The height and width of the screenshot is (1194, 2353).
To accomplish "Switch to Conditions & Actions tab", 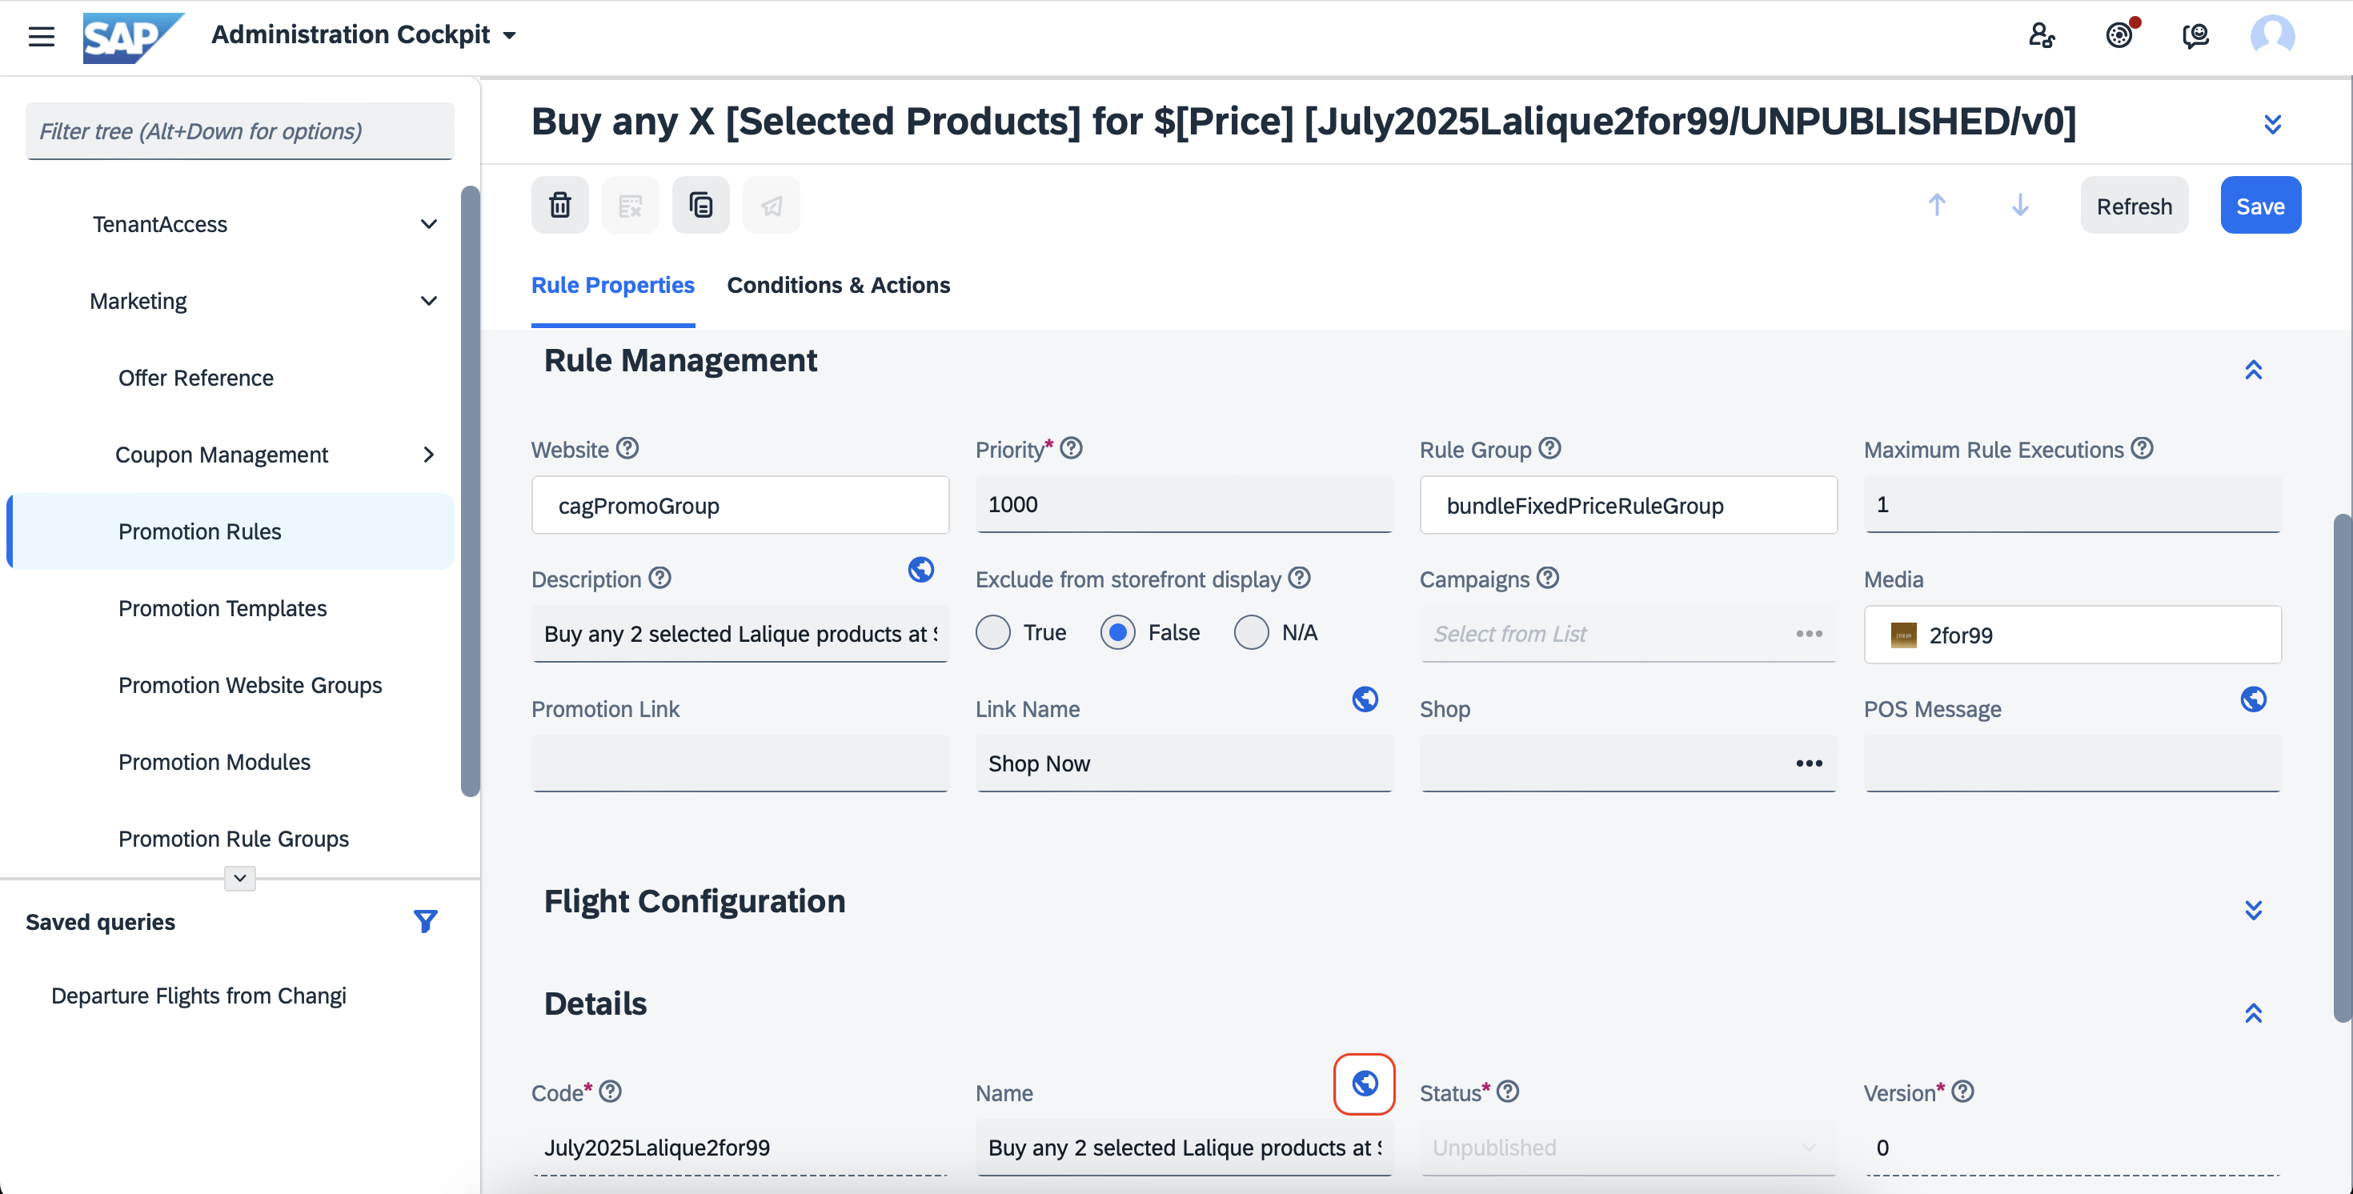I will click(838, 285).
